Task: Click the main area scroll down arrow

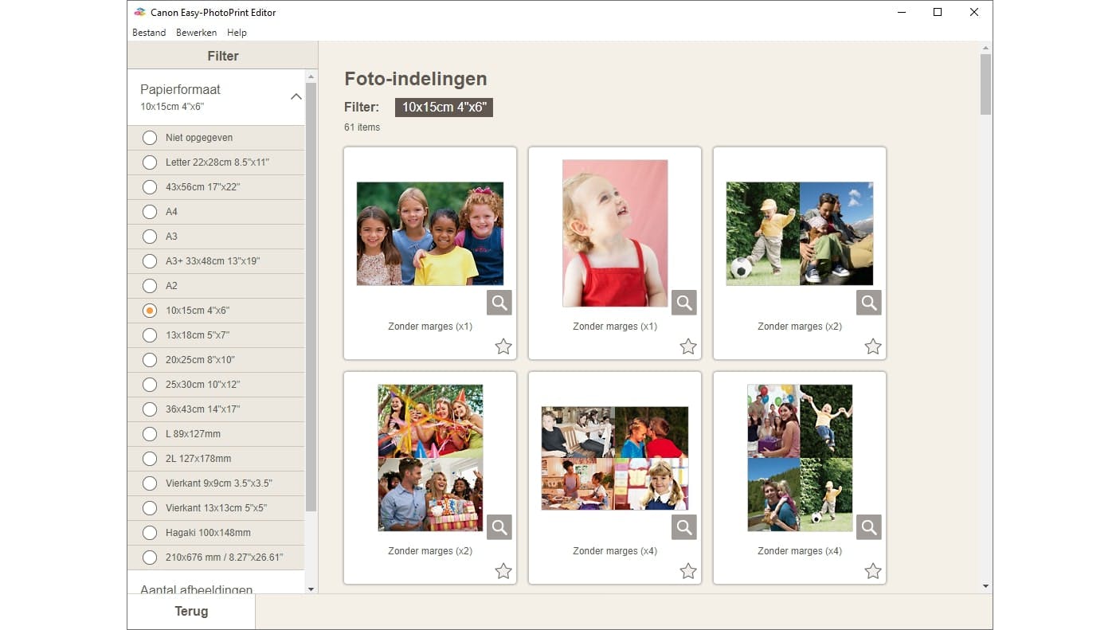Action: tap(986, 586)
